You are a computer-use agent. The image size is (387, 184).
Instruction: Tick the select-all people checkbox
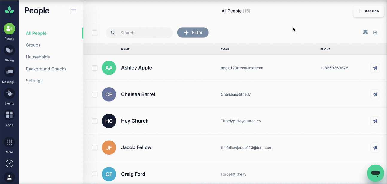coord(95,33)
